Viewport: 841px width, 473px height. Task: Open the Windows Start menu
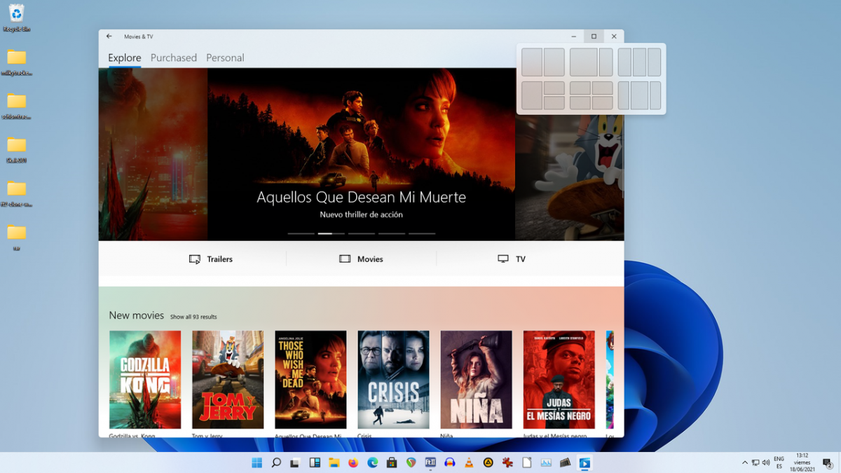[257, 462]
